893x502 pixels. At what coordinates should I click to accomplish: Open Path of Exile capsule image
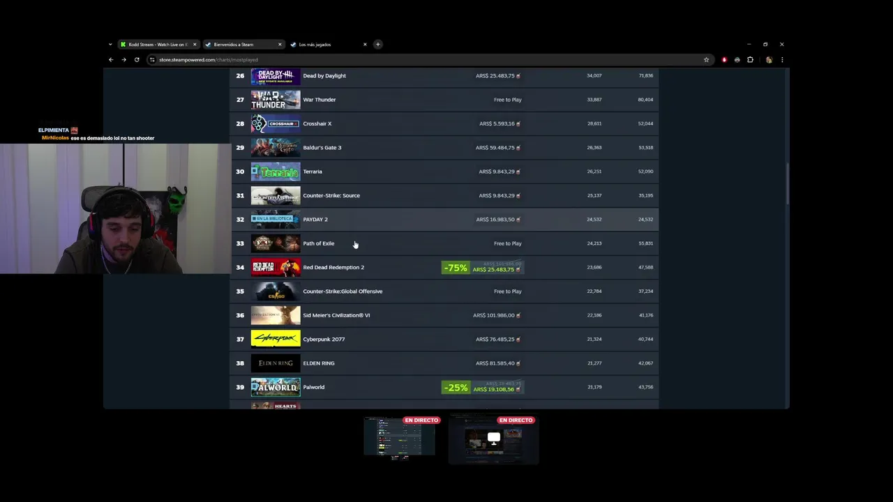276,243
